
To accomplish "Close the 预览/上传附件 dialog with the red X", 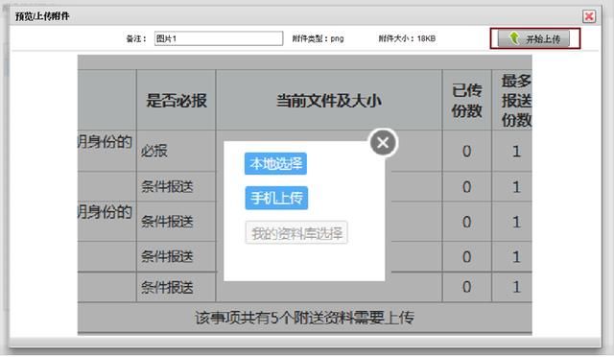I will tap(589, 16).
